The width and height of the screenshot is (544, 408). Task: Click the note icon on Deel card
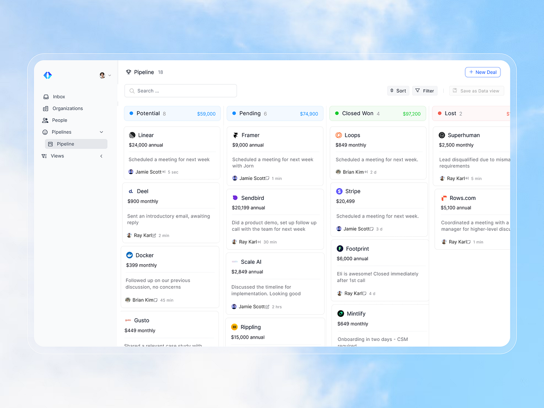click(154, 235)
